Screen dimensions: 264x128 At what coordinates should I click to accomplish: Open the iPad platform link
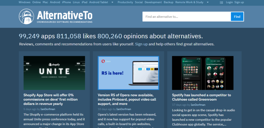pyautogui.click(x=85, y=2)
